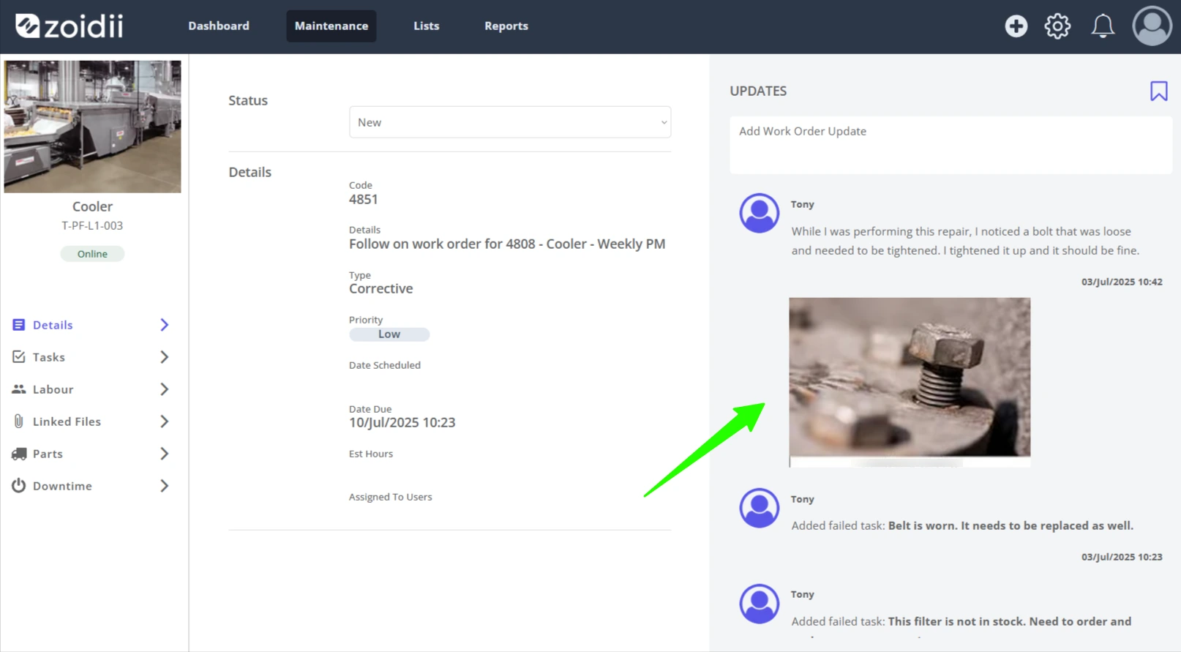Click the Low priority badge

coord(389,334)
